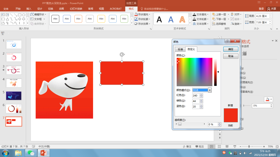Open WeChat from the Windows taskbar

tap(31, 153)
